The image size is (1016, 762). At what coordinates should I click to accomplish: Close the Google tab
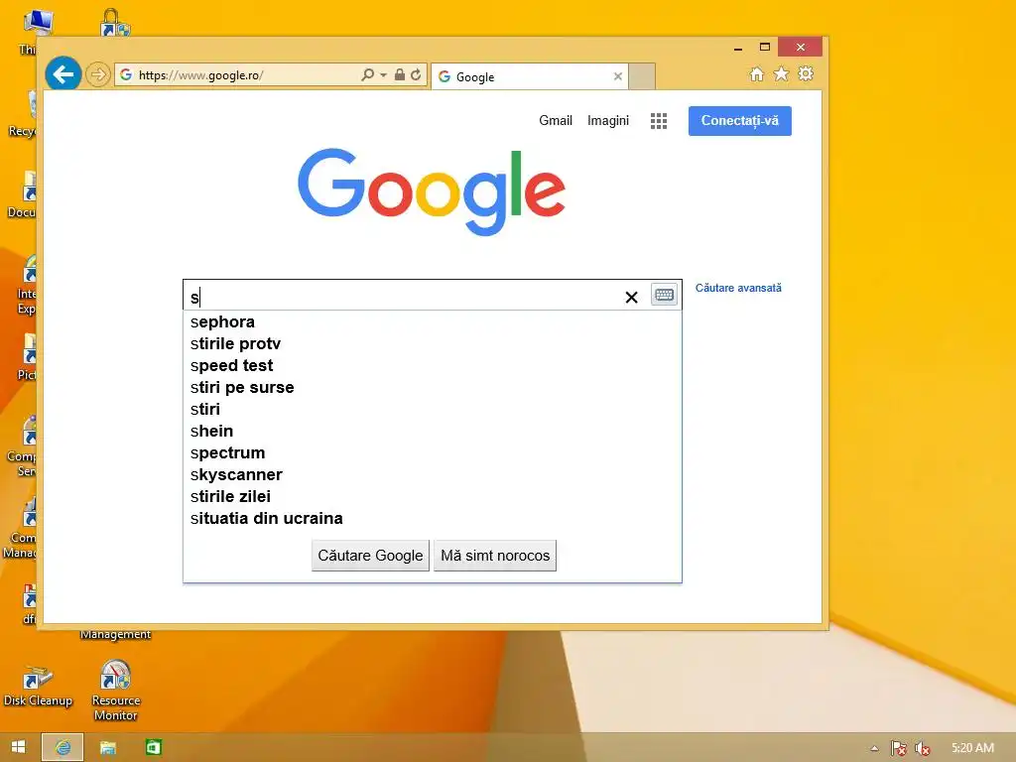617,76
